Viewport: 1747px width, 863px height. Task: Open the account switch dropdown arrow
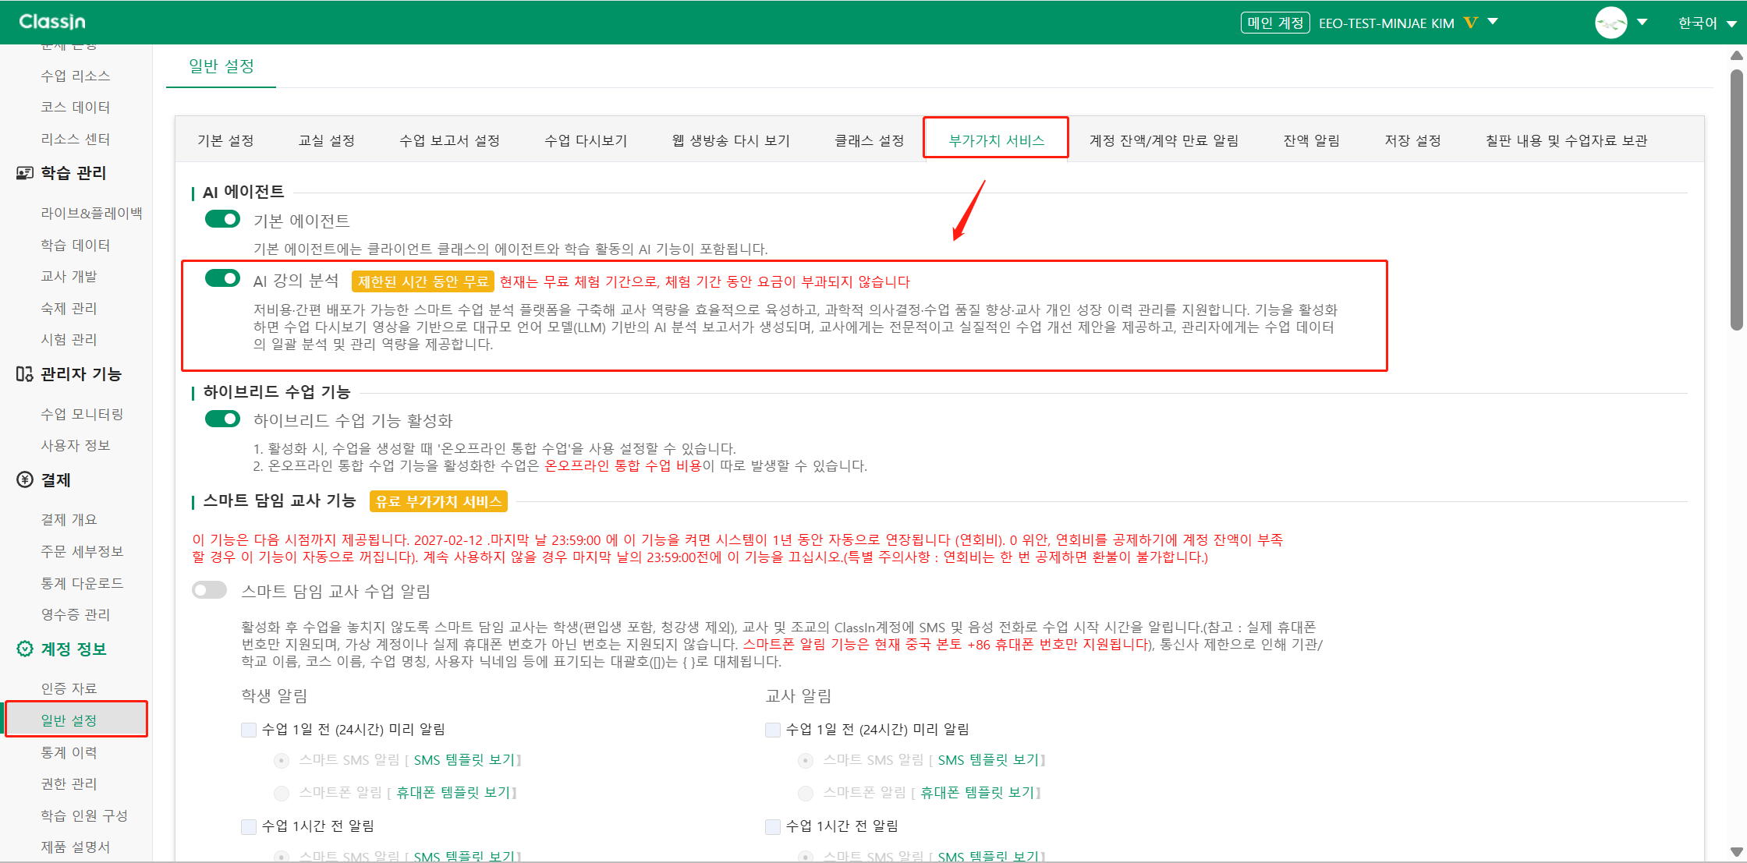click(1493, 22)
